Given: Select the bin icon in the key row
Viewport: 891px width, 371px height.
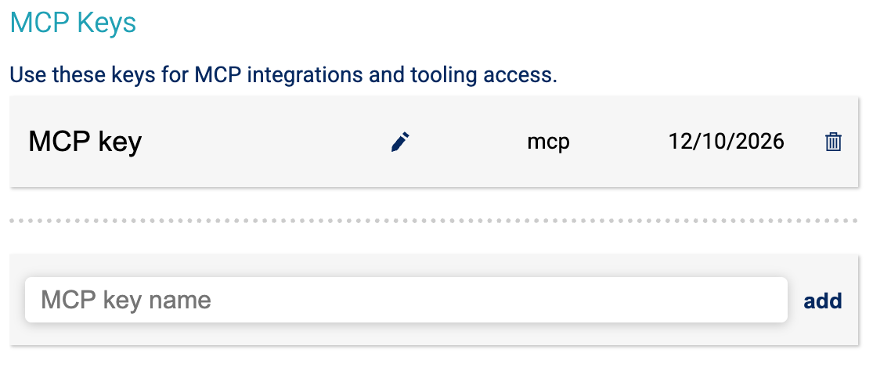Looking at the screenshot, I should [x=833, y=142].
